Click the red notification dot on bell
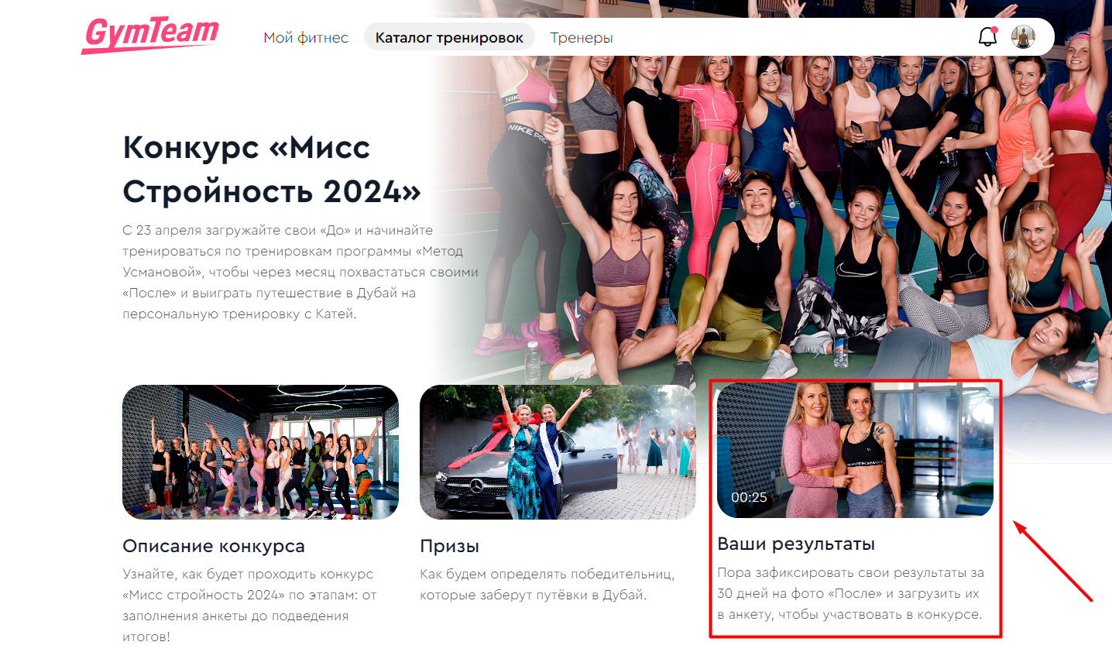Screen dimensions: 1112x652 click(994, 29)
